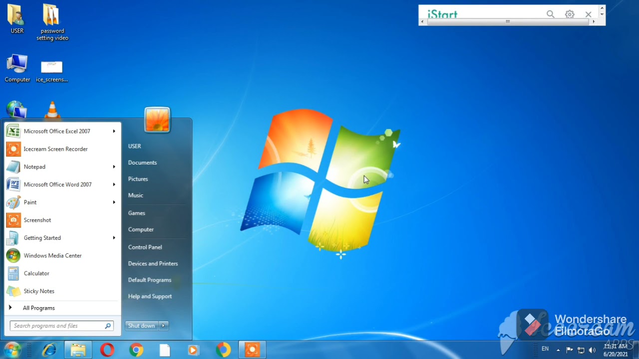Screen dimensions: 639x359
Task: Launch Windows Media Center
Action: point(62,256)
